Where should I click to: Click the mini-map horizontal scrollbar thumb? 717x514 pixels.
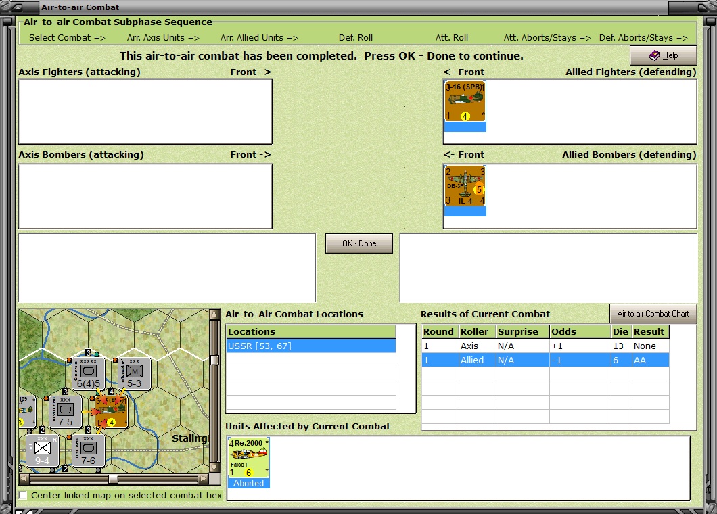coord(113,479)
